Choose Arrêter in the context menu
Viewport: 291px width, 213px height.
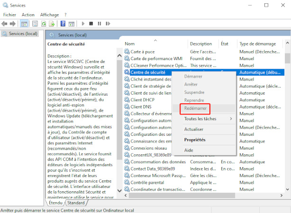coord(191,84)
